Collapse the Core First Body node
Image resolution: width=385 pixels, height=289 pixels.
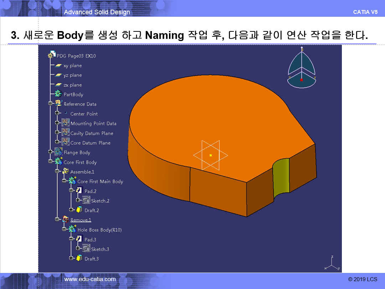coord(50,162)
